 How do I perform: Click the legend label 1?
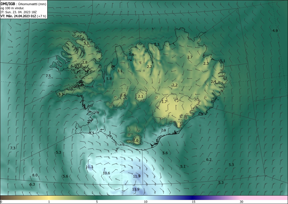pos(49,202)
